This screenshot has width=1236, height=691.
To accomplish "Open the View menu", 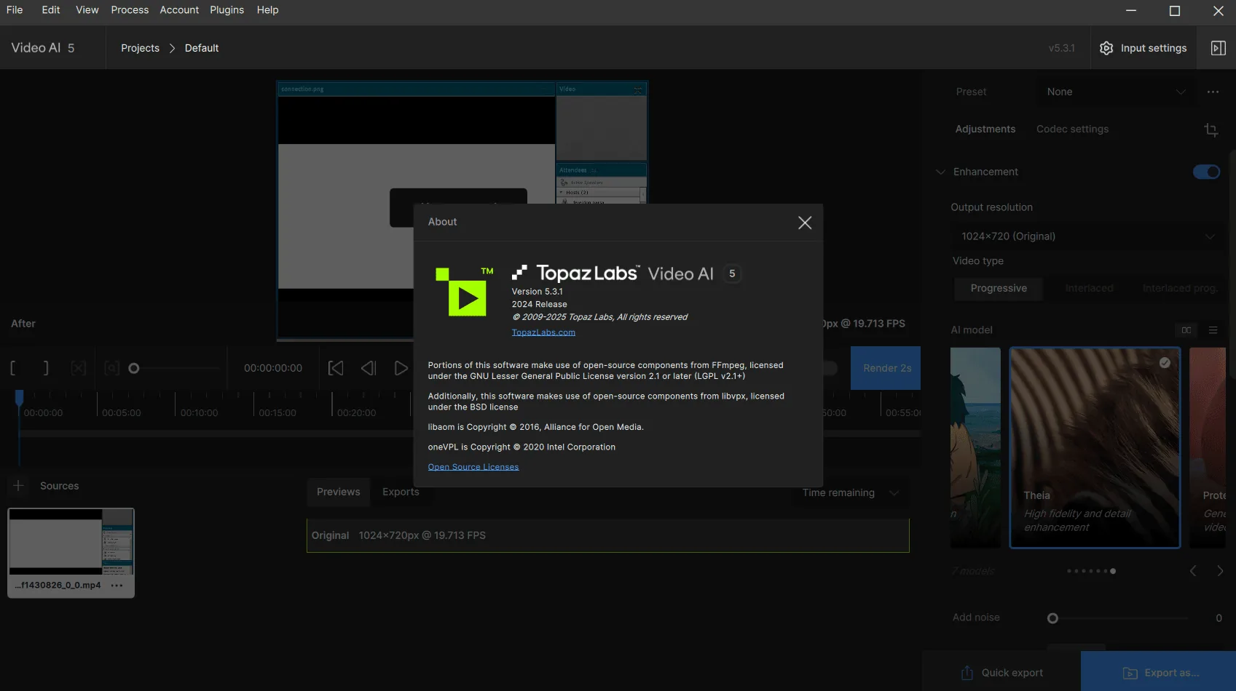I will [87, 10].
